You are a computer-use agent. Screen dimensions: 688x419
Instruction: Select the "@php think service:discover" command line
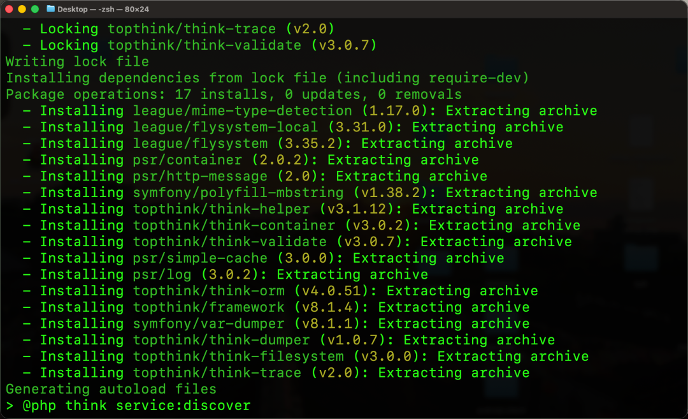(x=128, y=406)
